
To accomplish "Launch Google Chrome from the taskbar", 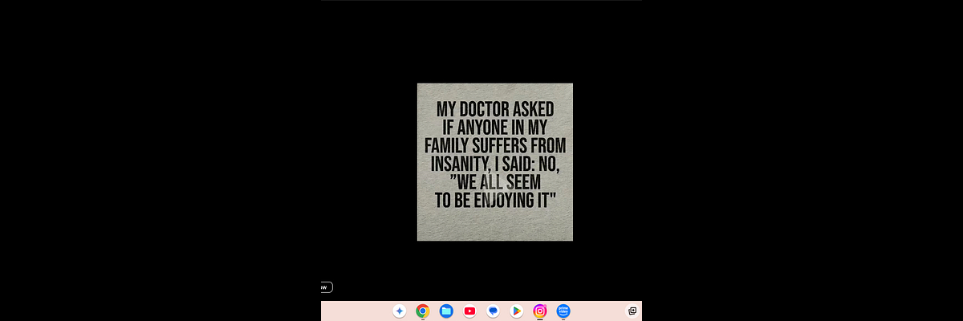I will 423,311.
